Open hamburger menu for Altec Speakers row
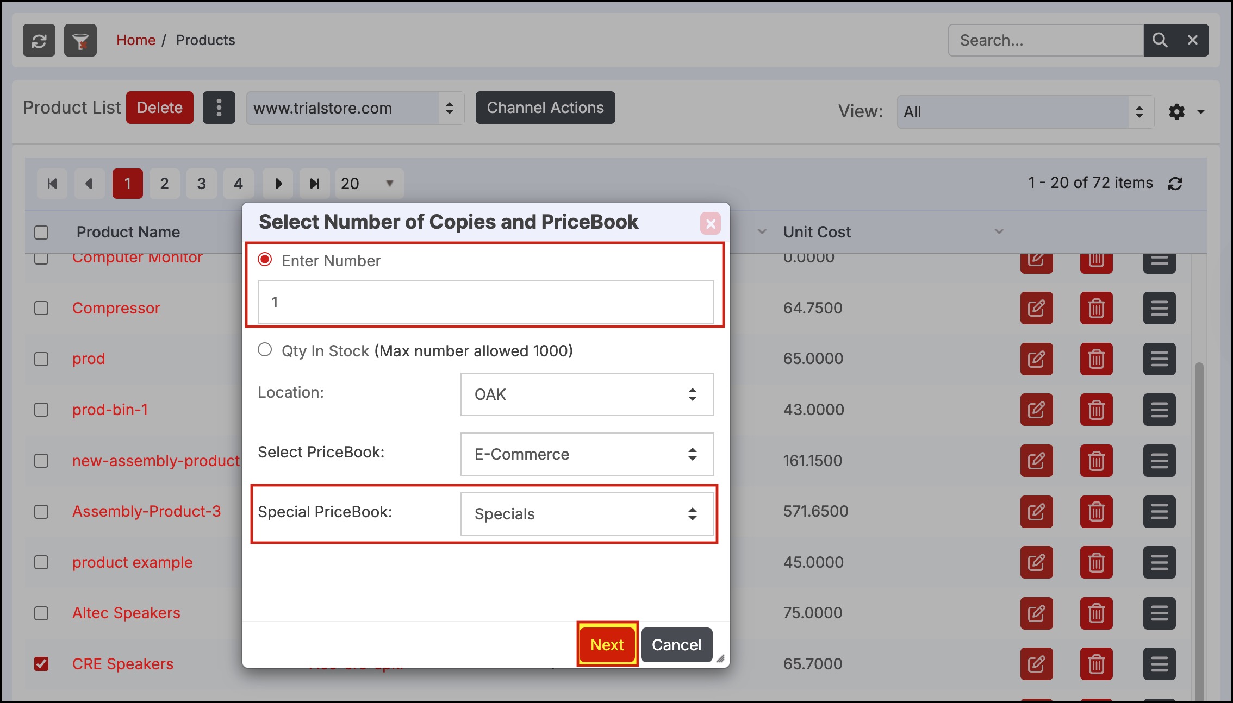This screenshot has width=1233, height=703. click(x=1159, y=613)
